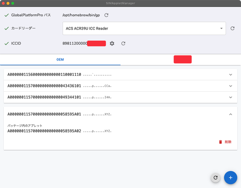Reload the GlobalPlatformPro path
The image size is (241, 188).
[x=107, y=15]
